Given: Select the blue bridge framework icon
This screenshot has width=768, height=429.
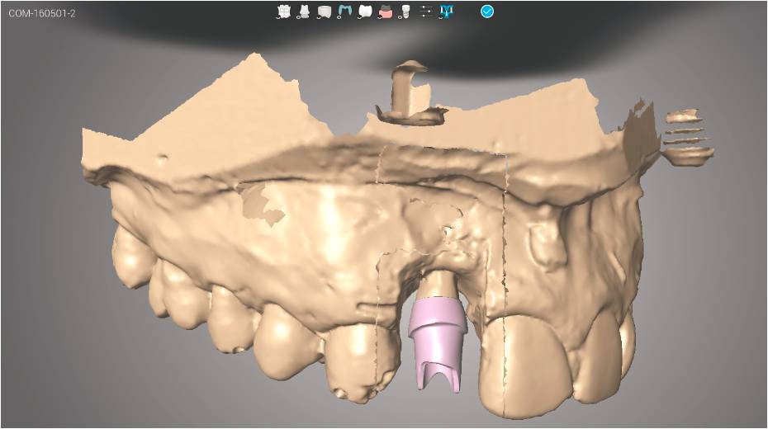Looking at the screenshot, I should 344,12.
